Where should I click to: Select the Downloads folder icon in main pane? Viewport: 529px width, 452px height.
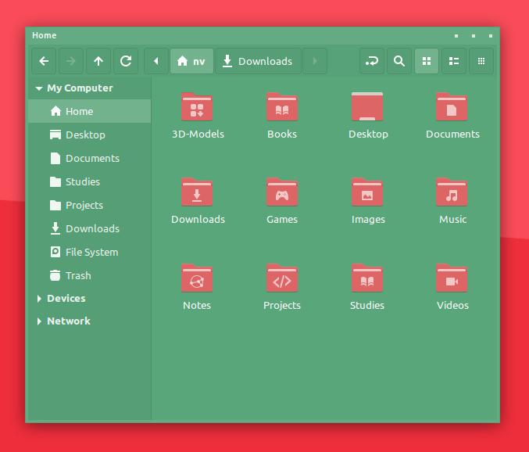(x=197, y=192)
